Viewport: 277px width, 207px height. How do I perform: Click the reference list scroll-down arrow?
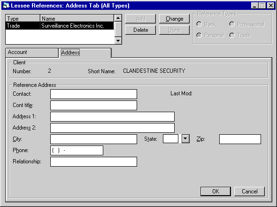(118, 41)
